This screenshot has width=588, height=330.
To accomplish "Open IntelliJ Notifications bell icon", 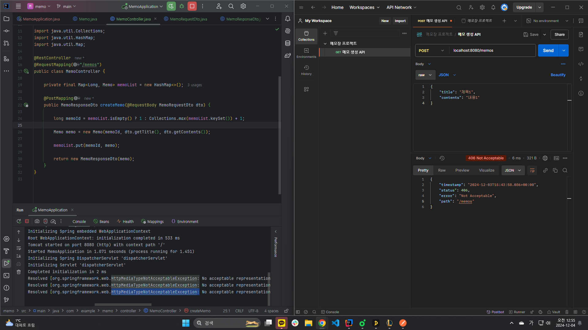I will tap(287, 19).
